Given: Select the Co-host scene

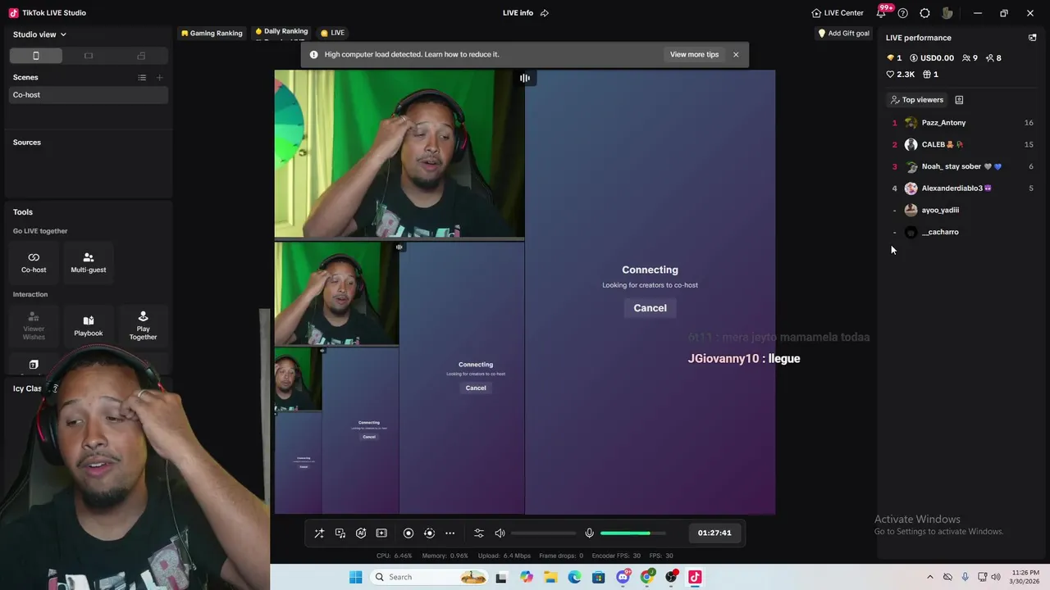Looking at the screenshot, I should point(89,95).
